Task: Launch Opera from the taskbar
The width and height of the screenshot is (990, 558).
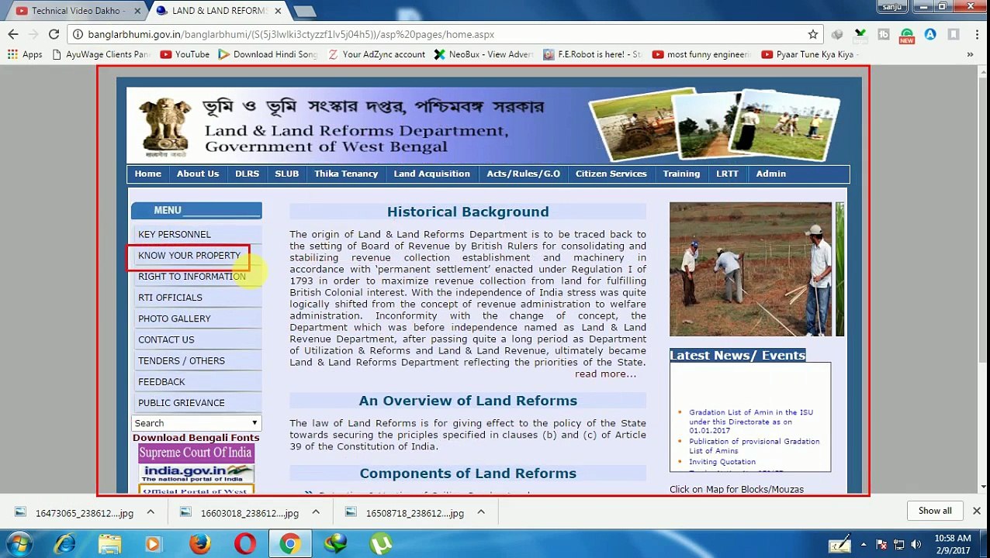Action: point(245,544)
